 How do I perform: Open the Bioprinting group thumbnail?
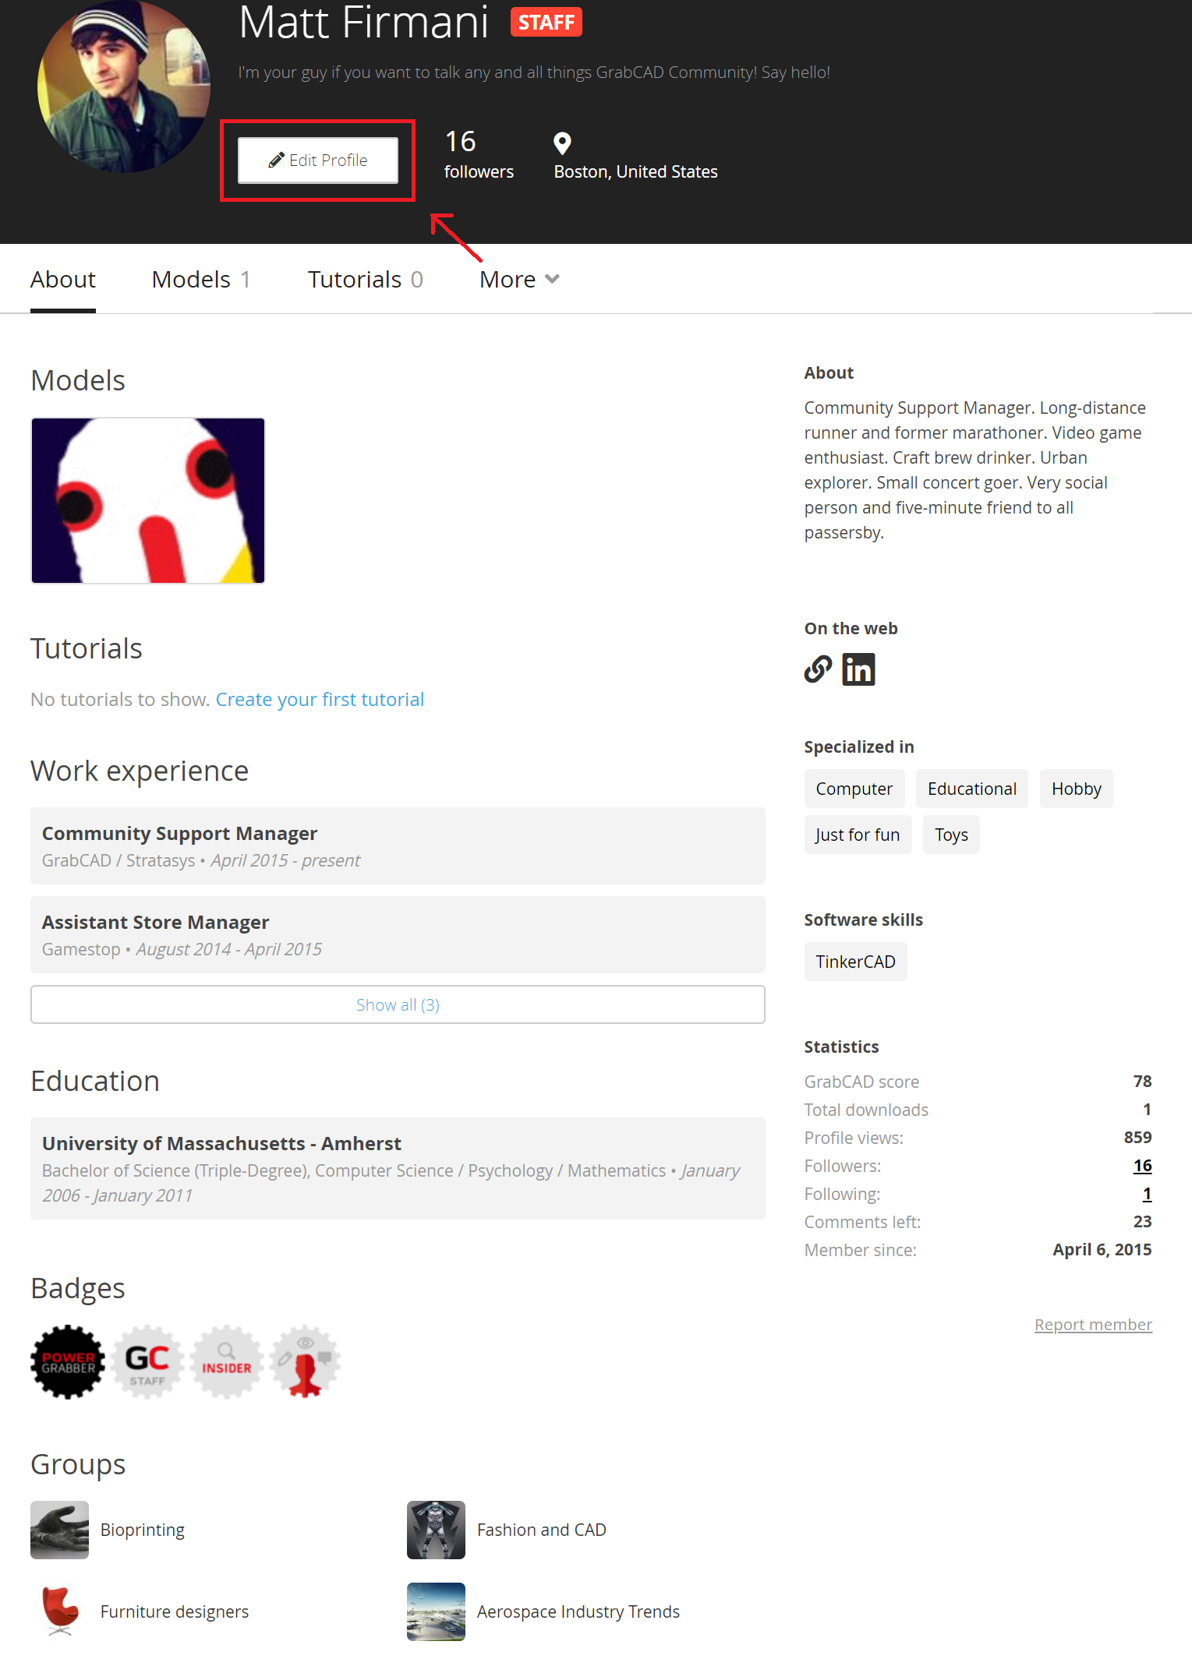point(59,1529)
